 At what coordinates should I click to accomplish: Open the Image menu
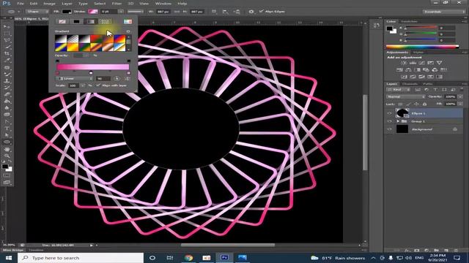(x=49, y=4)
